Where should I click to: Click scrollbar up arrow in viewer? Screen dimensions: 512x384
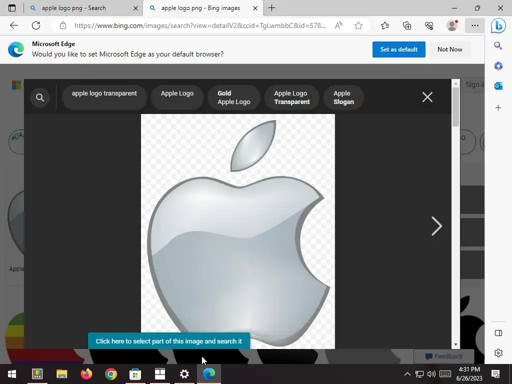click(x=455, y=83)
